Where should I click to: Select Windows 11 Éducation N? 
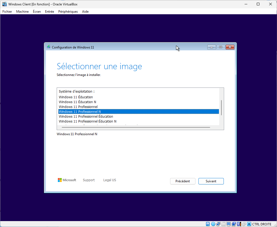pos(139,102)
